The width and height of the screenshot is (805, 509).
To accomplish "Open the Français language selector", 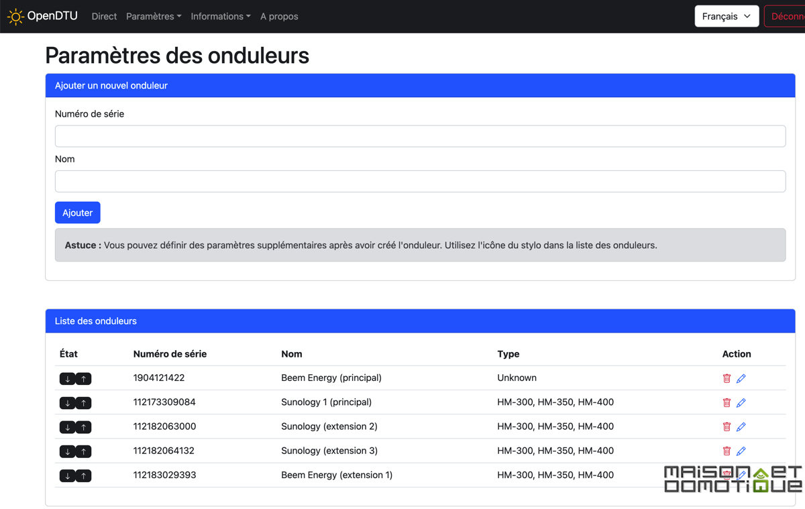I will click(727, 16).
